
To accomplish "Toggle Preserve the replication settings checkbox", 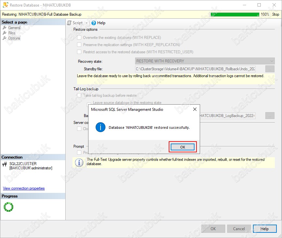I will click(79, 45).
